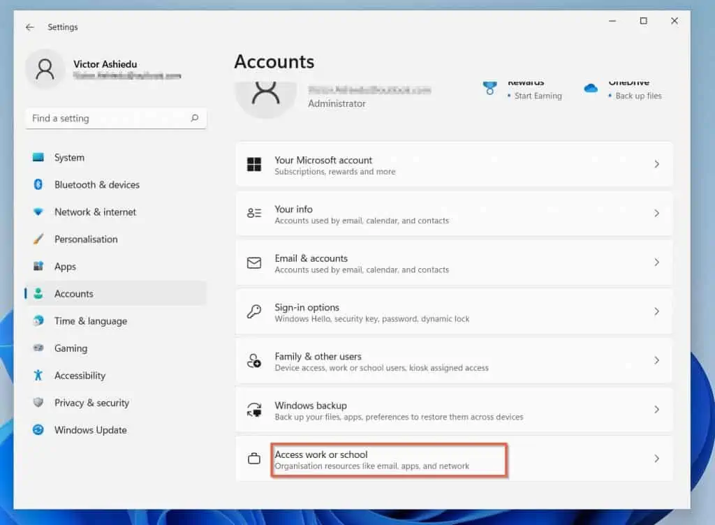715x525 pixels.
Task: Click the Start Earning rewards link
Action: pos(539,96)
